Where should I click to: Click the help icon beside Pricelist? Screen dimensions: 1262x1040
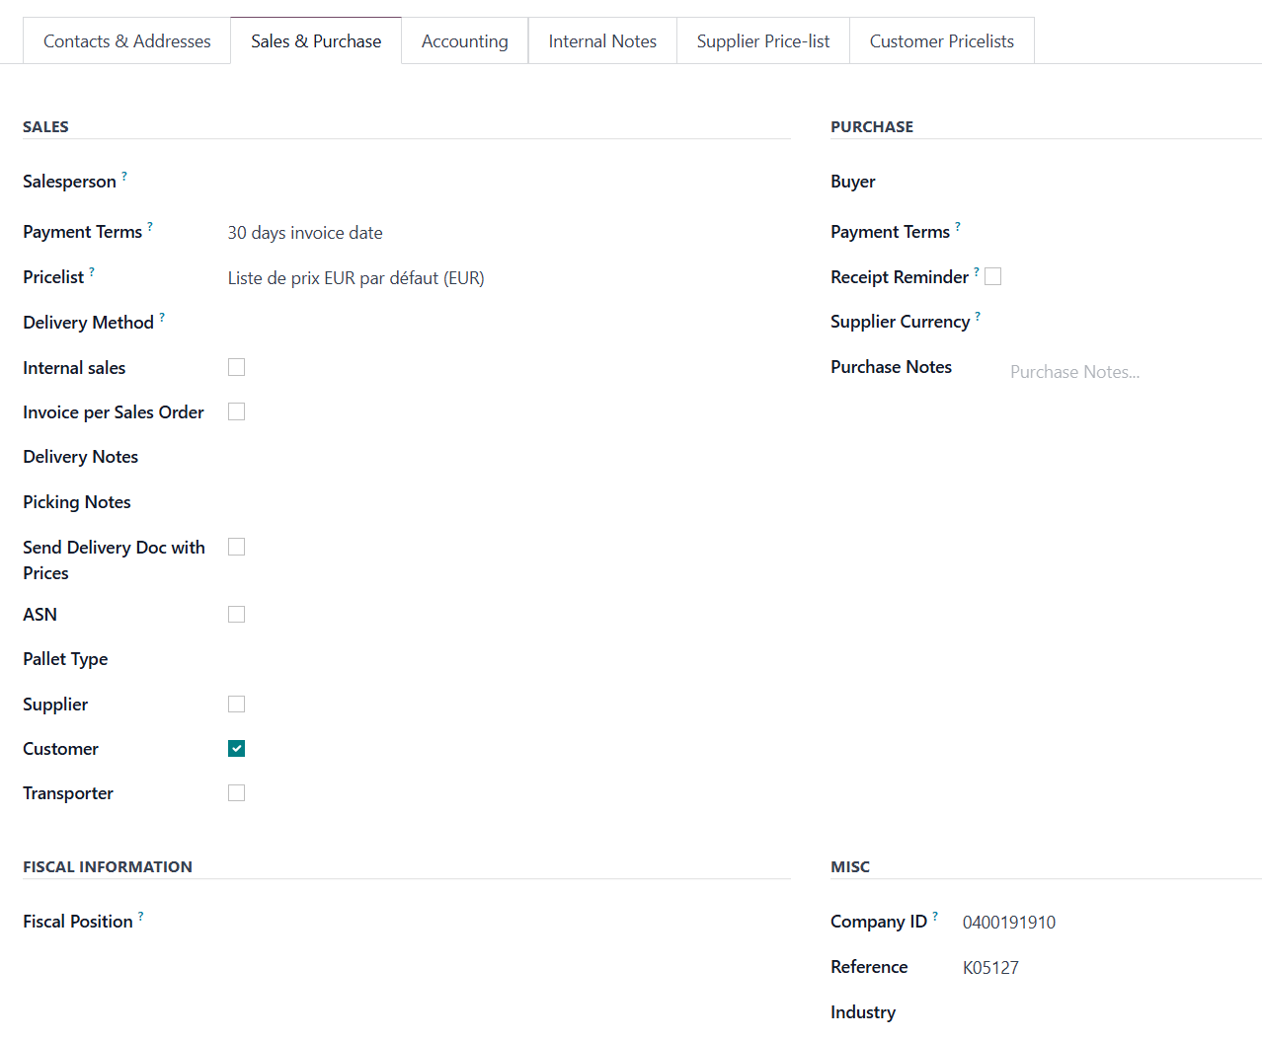pos(92,272)
